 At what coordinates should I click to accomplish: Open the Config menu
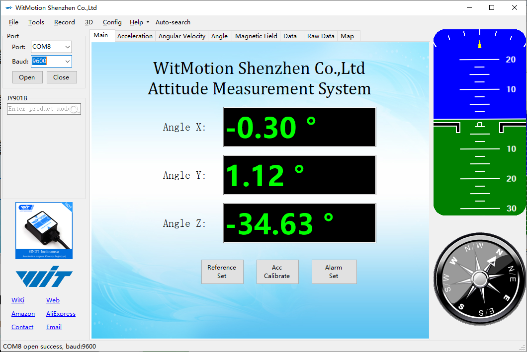coord(112,22)
